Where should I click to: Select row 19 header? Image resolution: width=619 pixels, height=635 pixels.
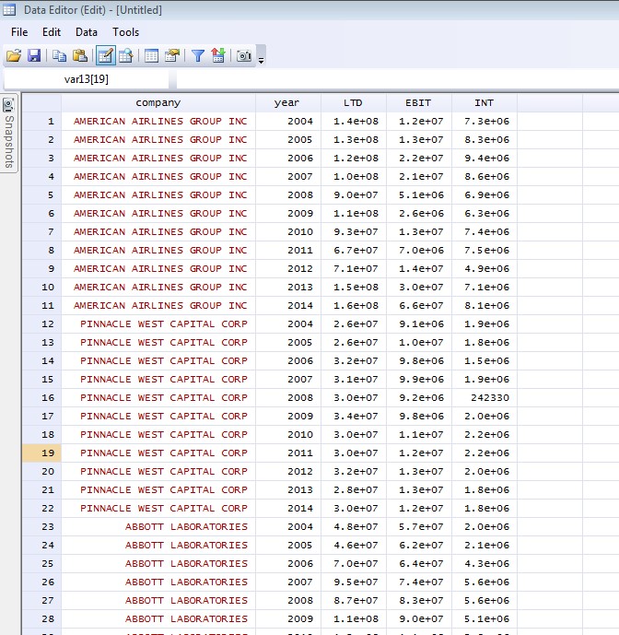(41, 453)
